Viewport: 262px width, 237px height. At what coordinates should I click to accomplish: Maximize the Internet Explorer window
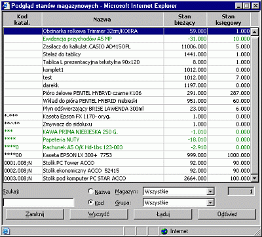click(247, 6)
